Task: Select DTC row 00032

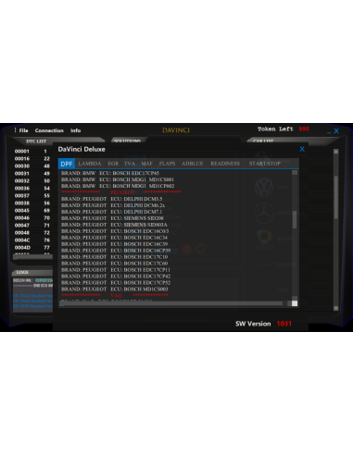Action: (32, 181)
